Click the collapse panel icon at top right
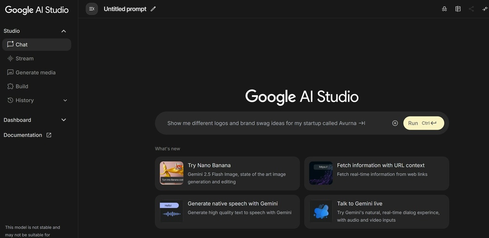The height and width of the screenshot is (238, 489). point(485,9)
